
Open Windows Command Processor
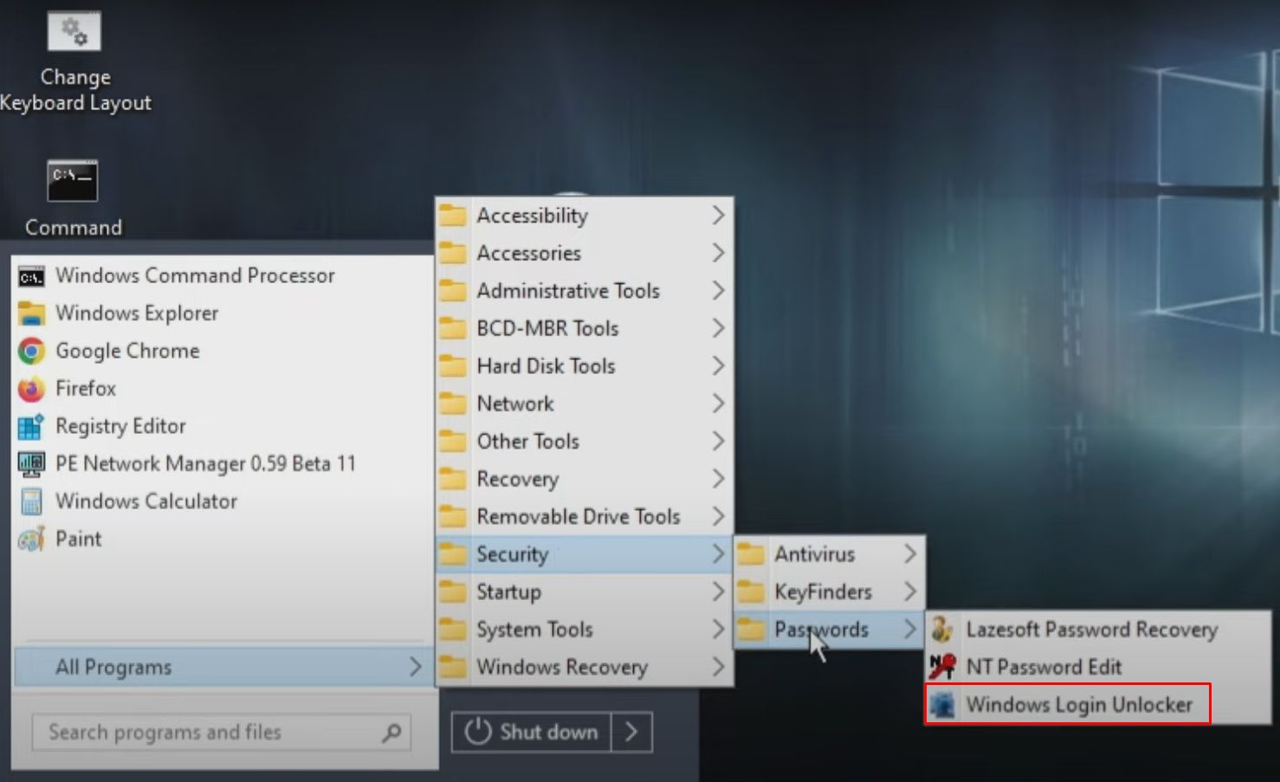195,275
